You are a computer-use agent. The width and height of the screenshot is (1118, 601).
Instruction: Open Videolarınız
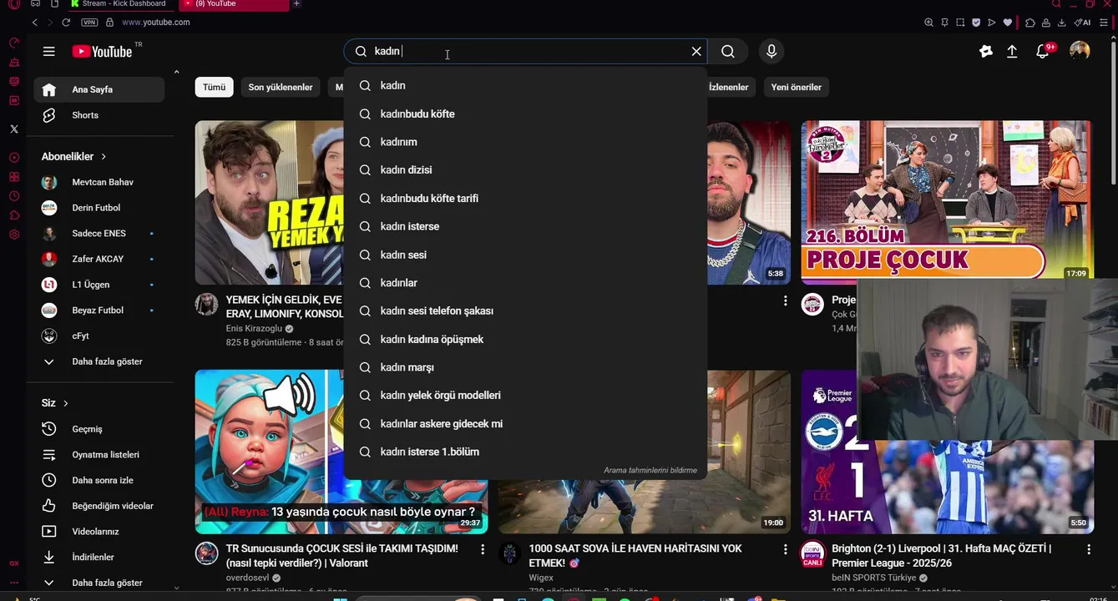pyautogui.click(x=99, y=532)
